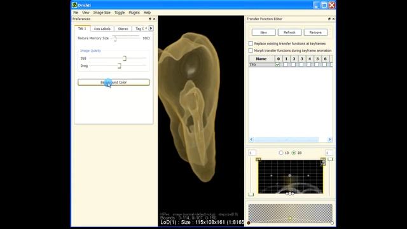The image size is (407, 229).
Task: Check TF0 checkbox in column 1
Action: click(286, 65)
